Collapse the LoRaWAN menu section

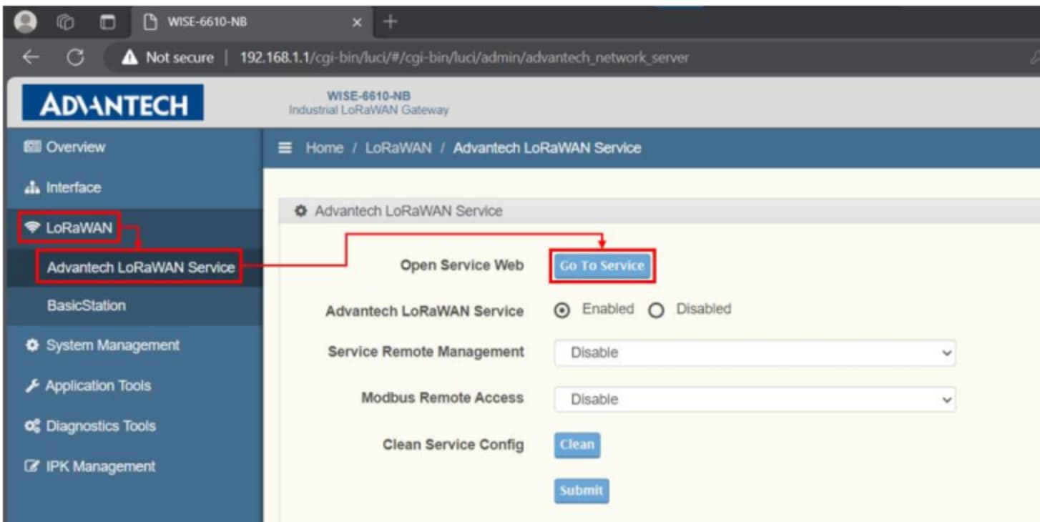click(x=69, y=228)
